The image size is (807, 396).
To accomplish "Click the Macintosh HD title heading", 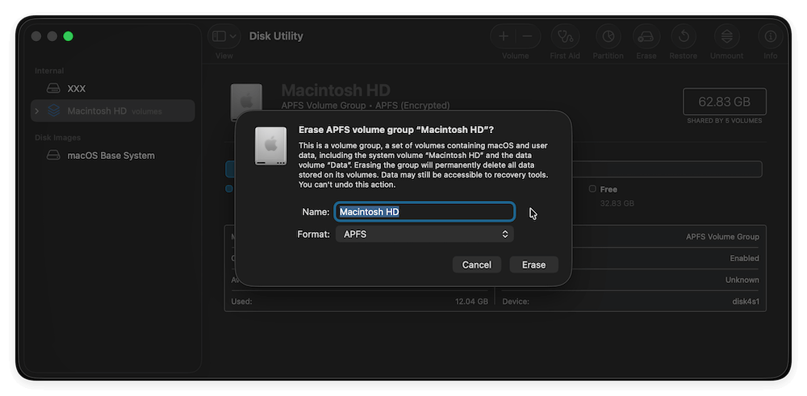I will (x=336, y=90).
